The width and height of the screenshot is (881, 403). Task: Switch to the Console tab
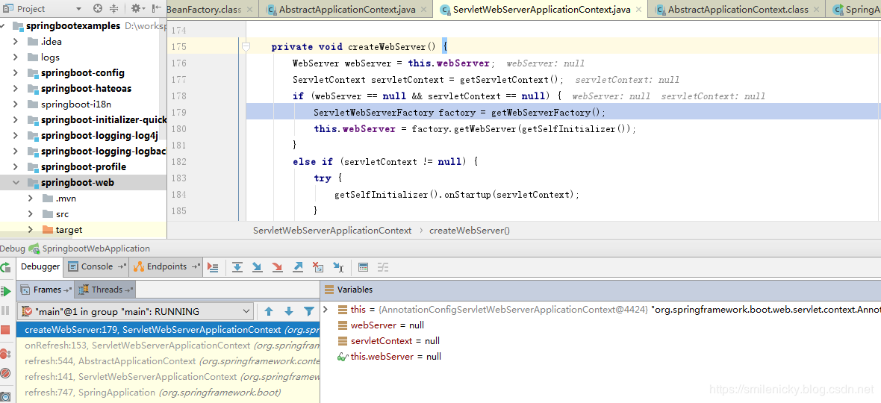[x=96, y=266]
